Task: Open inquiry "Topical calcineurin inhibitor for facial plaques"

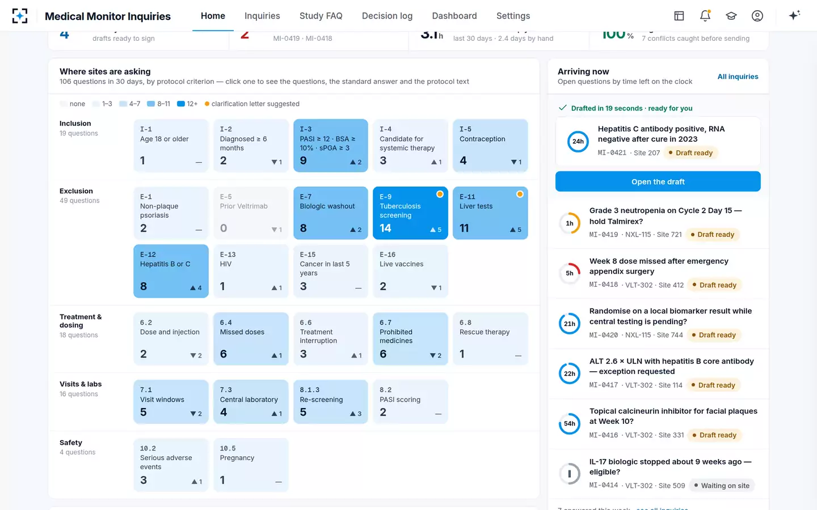Action: point(658,423)
